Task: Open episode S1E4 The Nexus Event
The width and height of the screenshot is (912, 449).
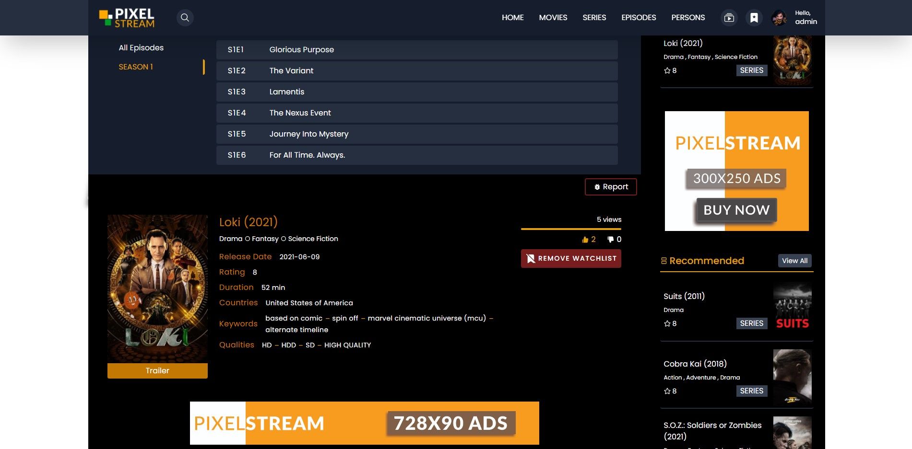Action: pyautogui.click(x=417, y=113)
